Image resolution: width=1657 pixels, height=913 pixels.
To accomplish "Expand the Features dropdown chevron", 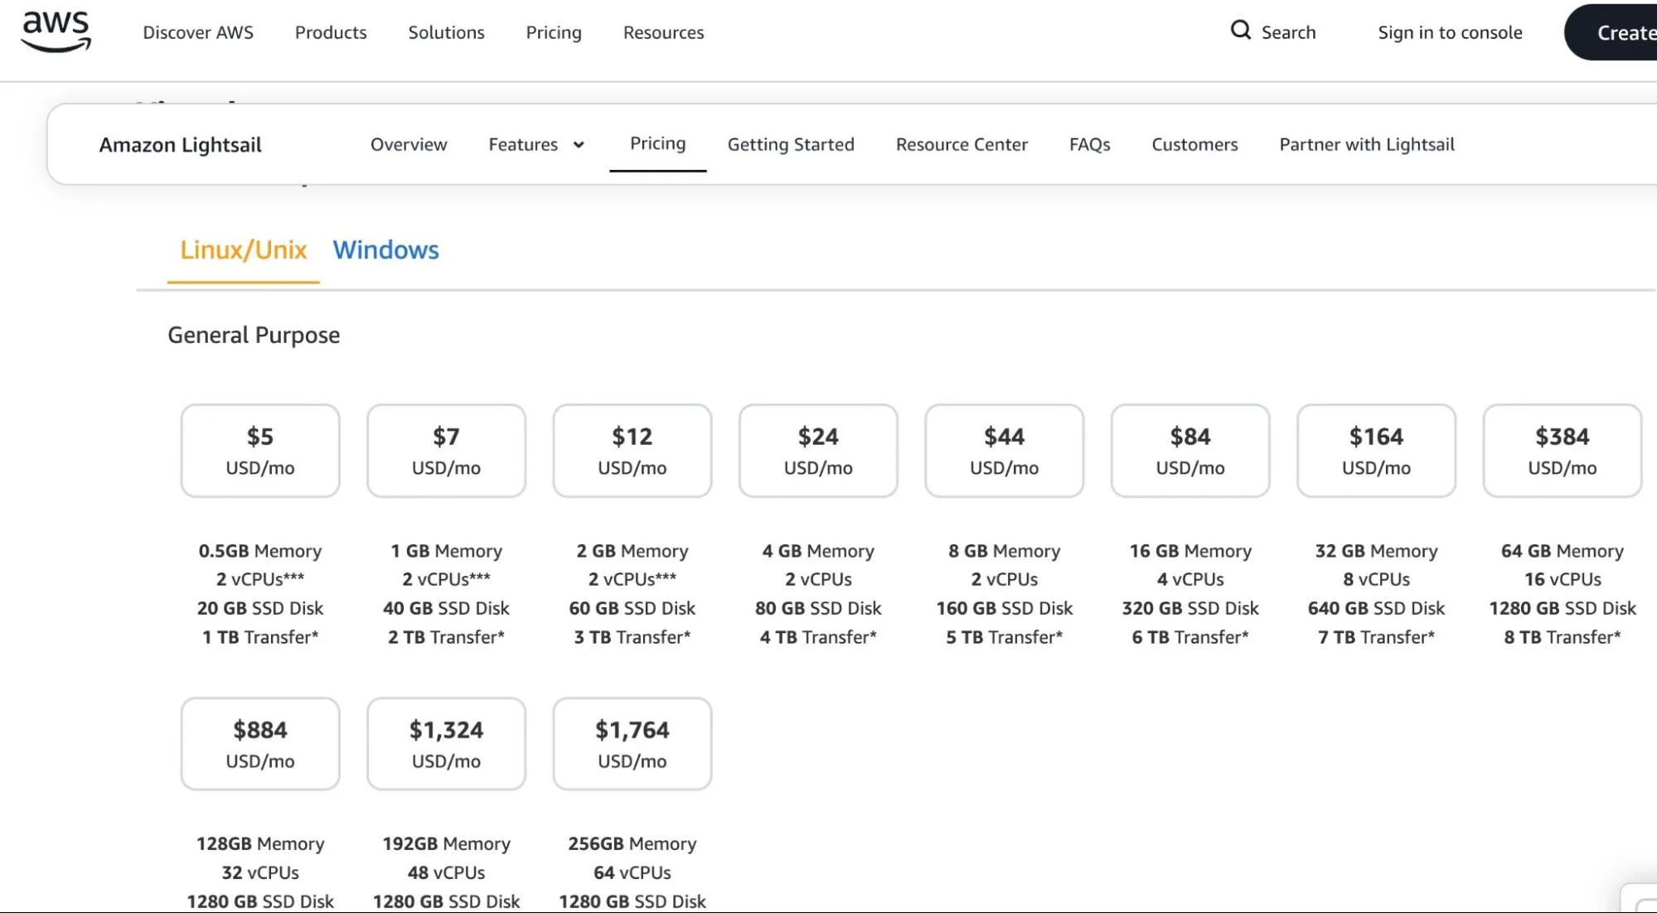I will [579, 145].
